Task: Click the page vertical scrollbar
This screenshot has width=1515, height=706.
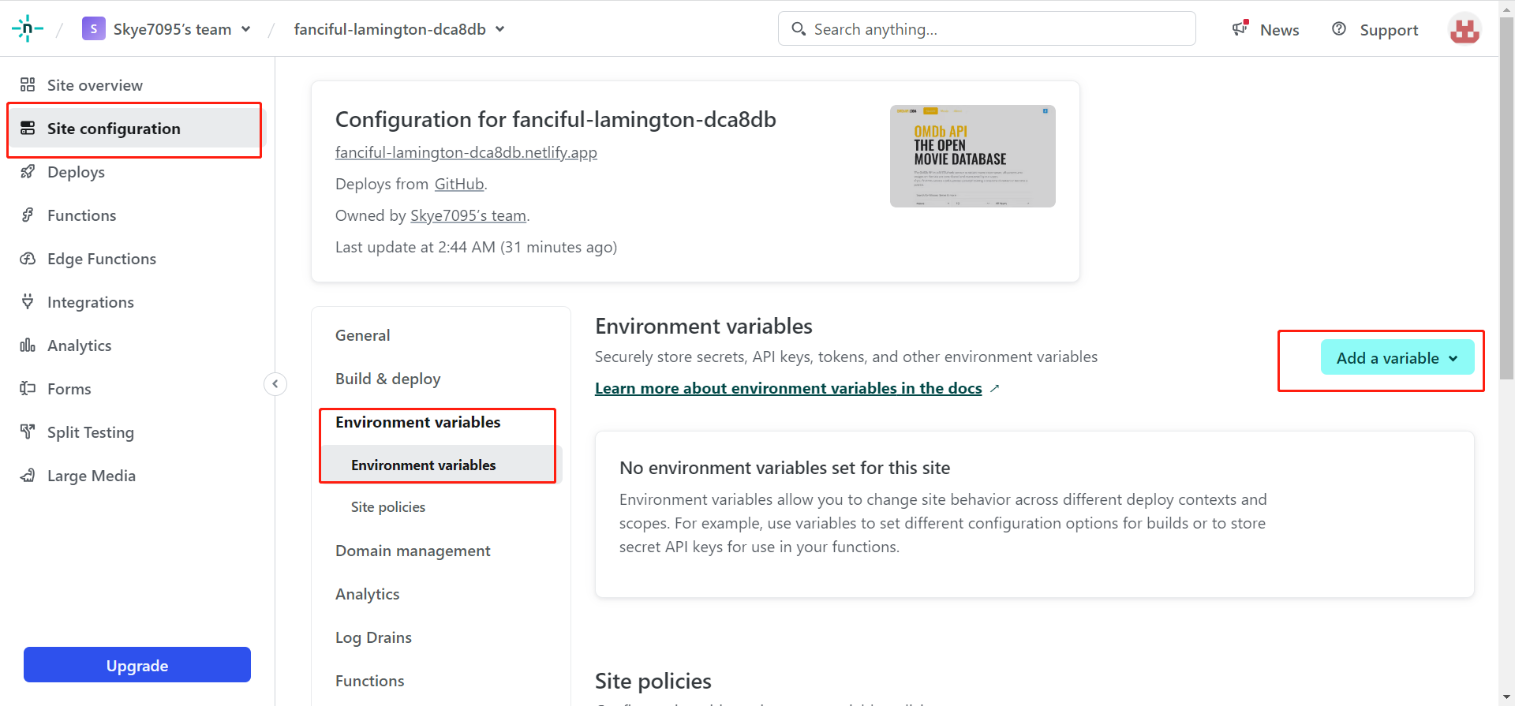Action: (x=1506, y=197)
